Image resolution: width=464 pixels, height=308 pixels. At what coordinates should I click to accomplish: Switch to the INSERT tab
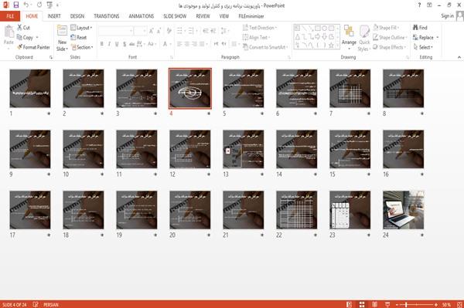tap(54, 16)
